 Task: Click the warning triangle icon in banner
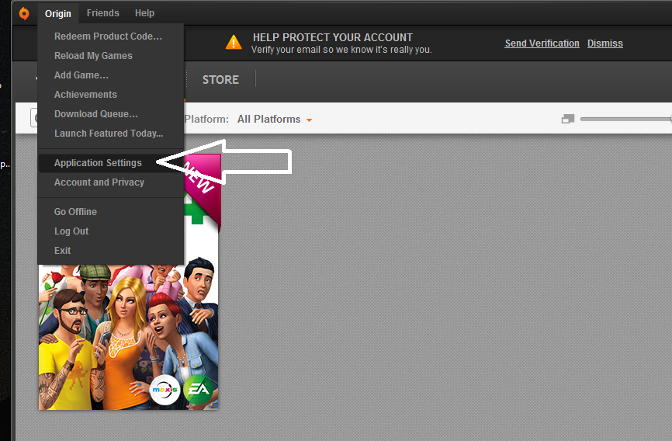(234, 43)
